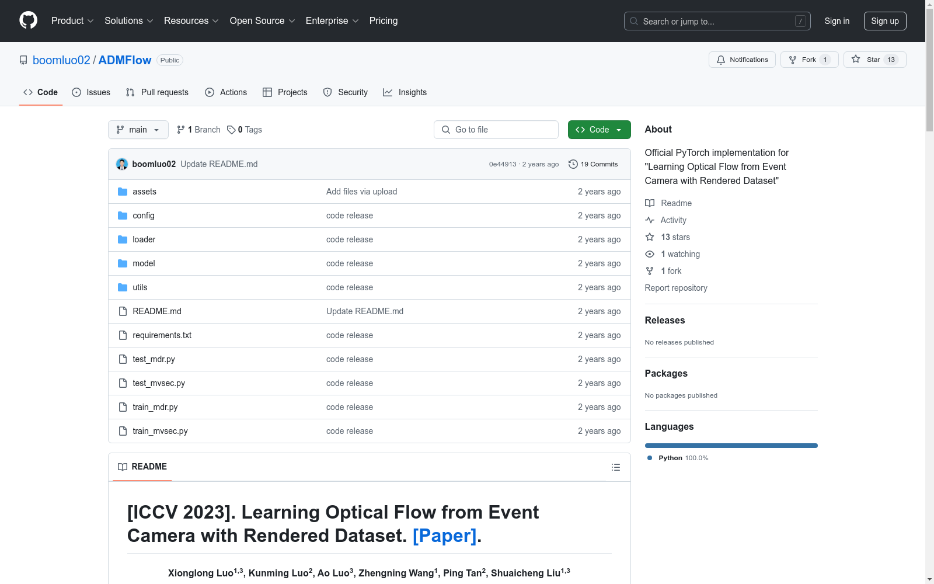Viewport: 934px width, 584px height.
Task: Click the assets folder icon
Action: [x=123, y=192]
